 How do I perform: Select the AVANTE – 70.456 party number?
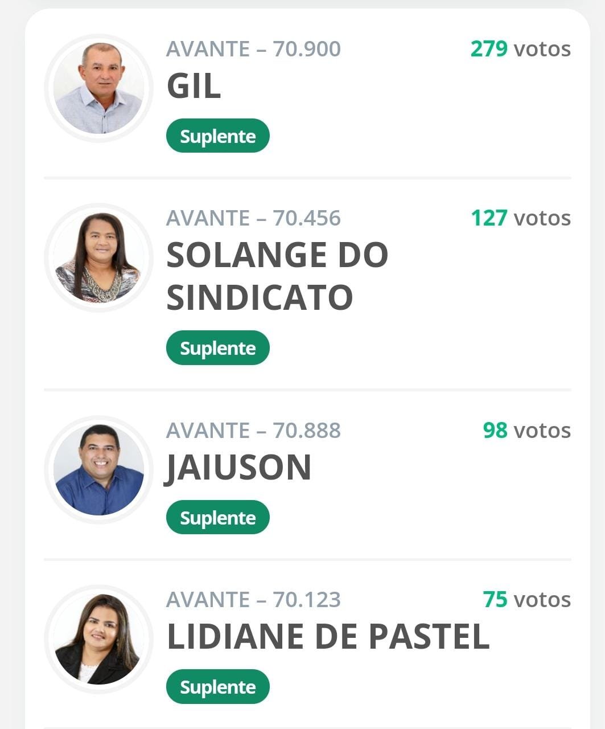(x=253, y=218)
